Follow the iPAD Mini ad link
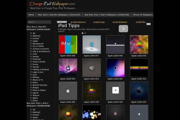This screenshot has width=180, height=120. [141, 22]
